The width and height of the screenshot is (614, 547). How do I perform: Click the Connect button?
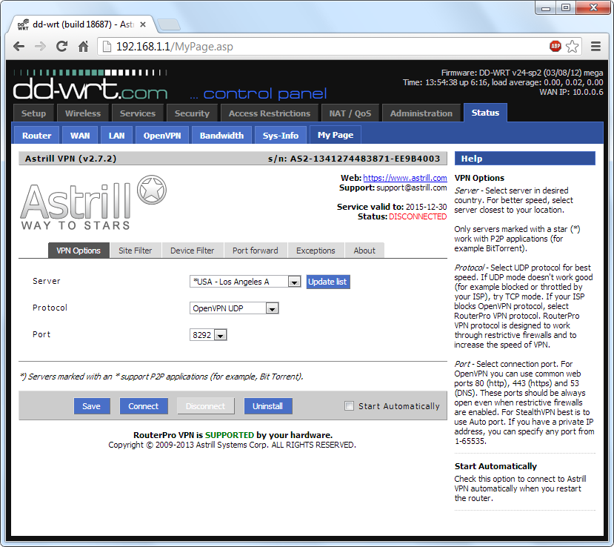coord(144,406)
